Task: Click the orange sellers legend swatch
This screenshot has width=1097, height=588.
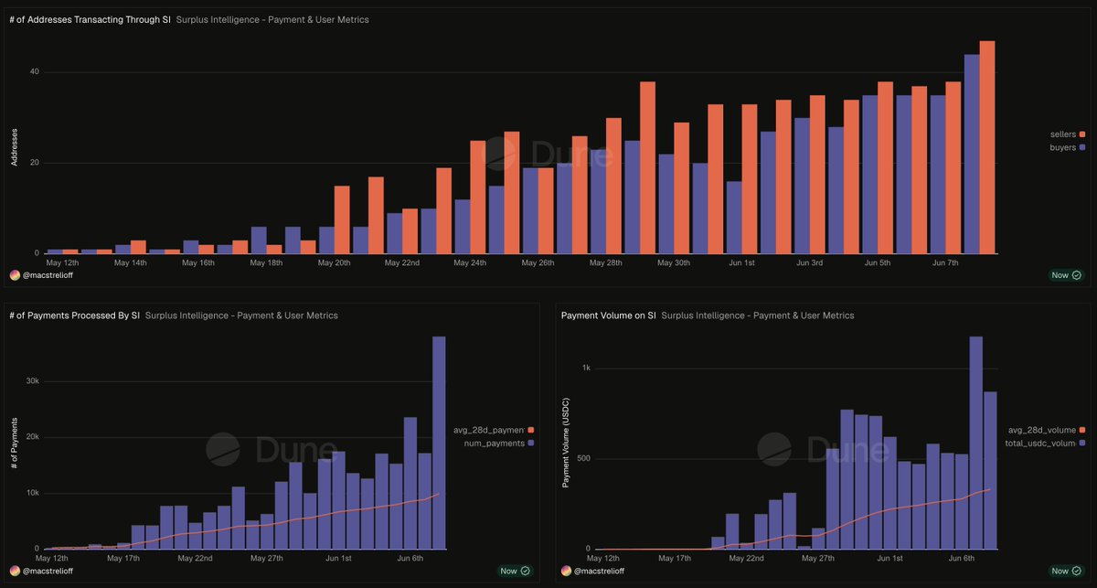Action: click(1083, 134)
